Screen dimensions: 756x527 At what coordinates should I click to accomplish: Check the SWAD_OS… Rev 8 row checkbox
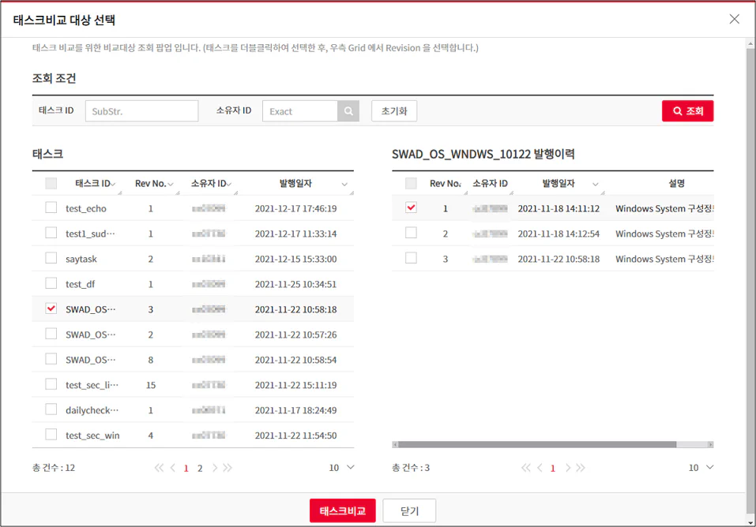click(51, 359)
